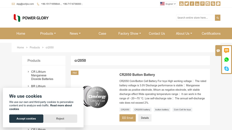Open the Instagram social icon

208,4
